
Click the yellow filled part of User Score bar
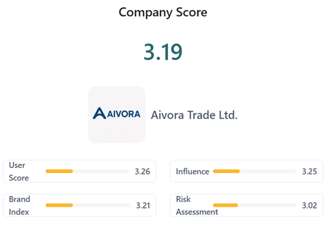pos(59,171)
